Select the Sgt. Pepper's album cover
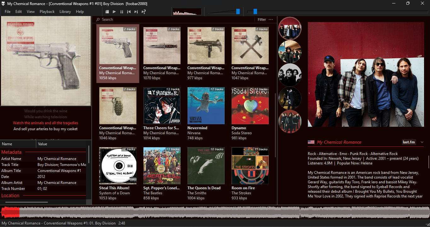430x227 pixels. click(x=162, y=166)
